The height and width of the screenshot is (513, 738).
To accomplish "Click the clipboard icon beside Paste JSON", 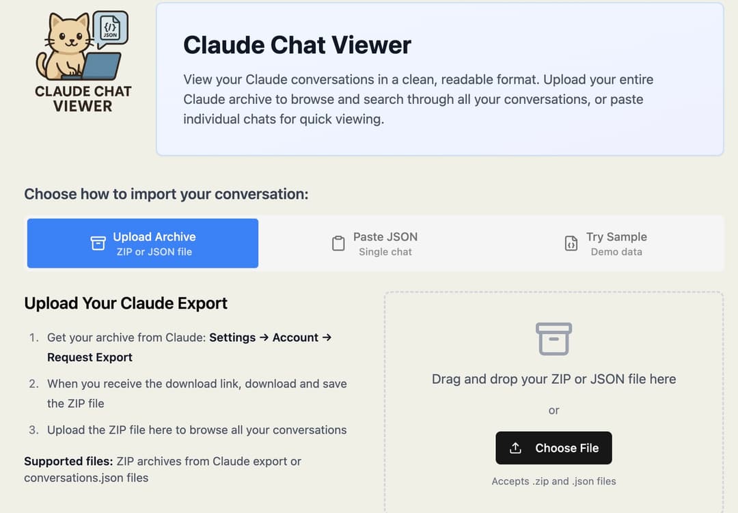I will tap(338, 243).
